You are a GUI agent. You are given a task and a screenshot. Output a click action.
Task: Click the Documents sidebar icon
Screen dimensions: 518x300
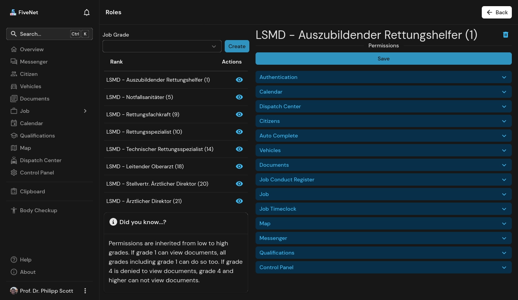click(14, 99)
